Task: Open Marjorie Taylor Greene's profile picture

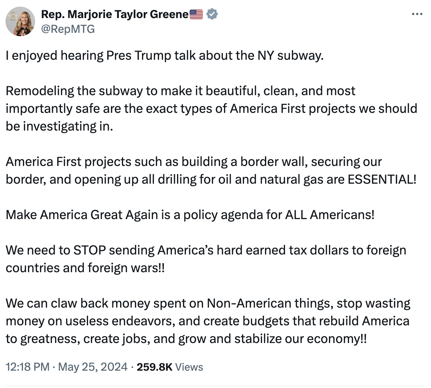Action: pos(20,21)
